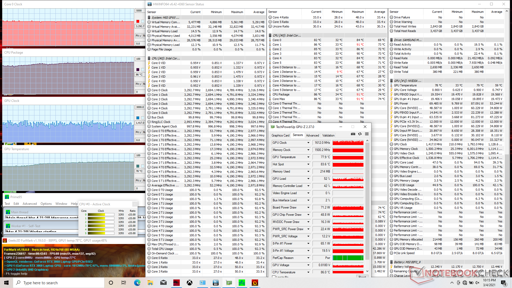Click Fit y in the Core 0 Clock graph
Image resolution: width=512 pixels, height=288 pixels.
click(138, 36)
